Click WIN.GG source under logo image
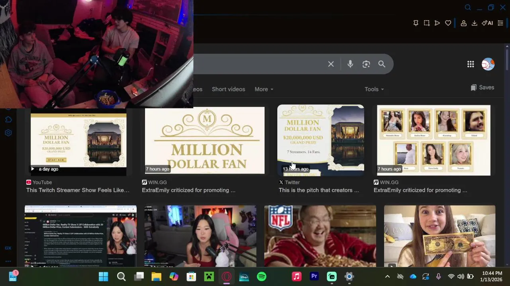The image size is (510, 286). pyautogui.click(x=154, y=182)
